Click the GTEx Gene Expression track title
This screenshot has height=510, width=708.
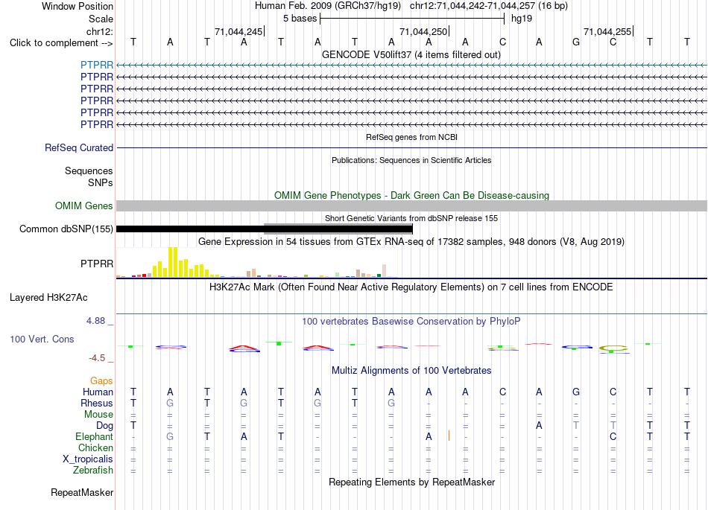tap(411, 241)
